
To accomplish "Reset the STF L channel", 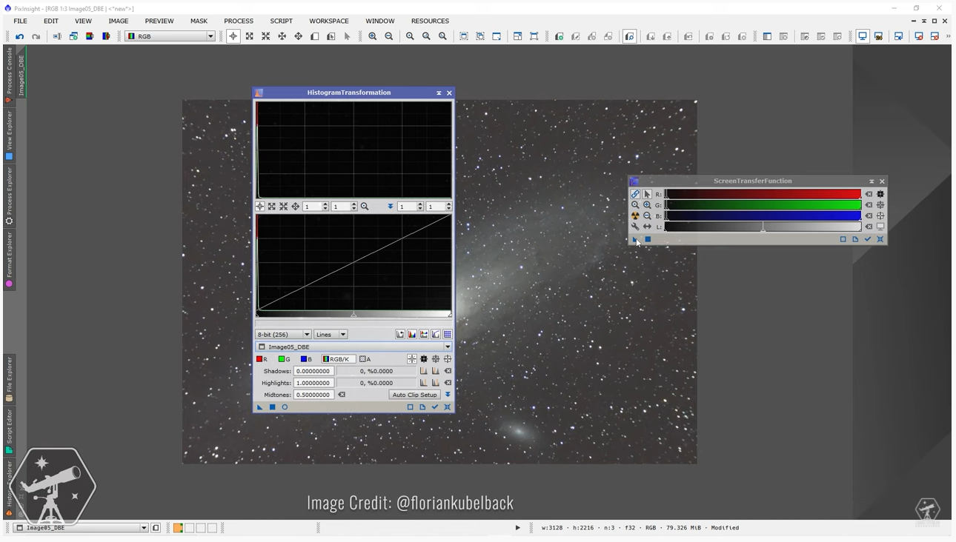I will [869, 227].
